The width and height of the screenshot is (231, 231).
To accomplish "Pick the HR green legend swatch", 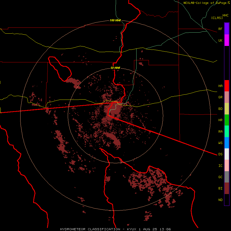I will [227, 120].
